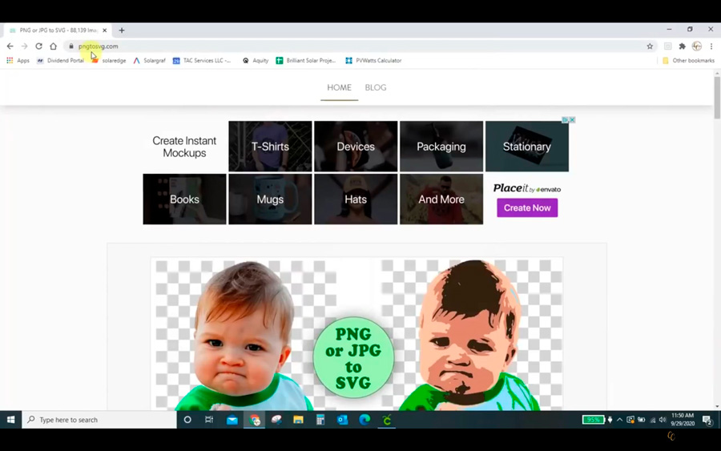Image resolution: width=721 pixels, height=451 pixels.
Task: Click the Devices mockup tile
Action: pos(356,147)
